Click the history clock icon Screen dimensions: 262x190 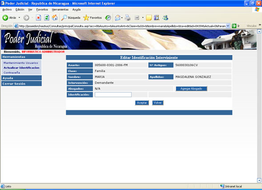point(108,17)
